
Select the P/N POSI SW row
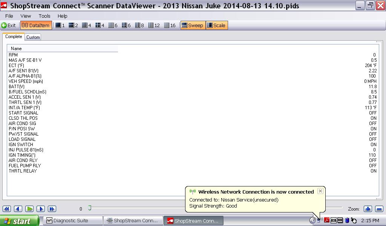coord(193,129)
